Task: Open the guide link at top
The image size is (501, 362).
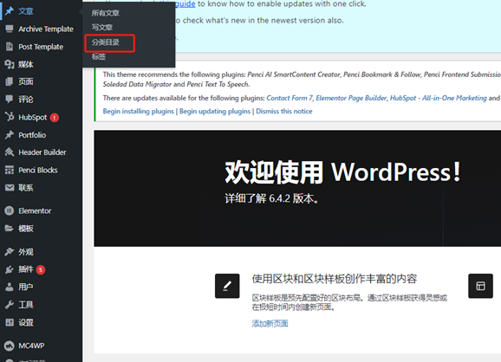Action: point(185,3)
